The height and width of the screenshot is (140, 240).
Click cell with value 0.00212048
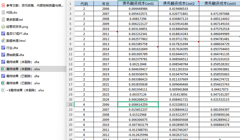coord(138,64)
